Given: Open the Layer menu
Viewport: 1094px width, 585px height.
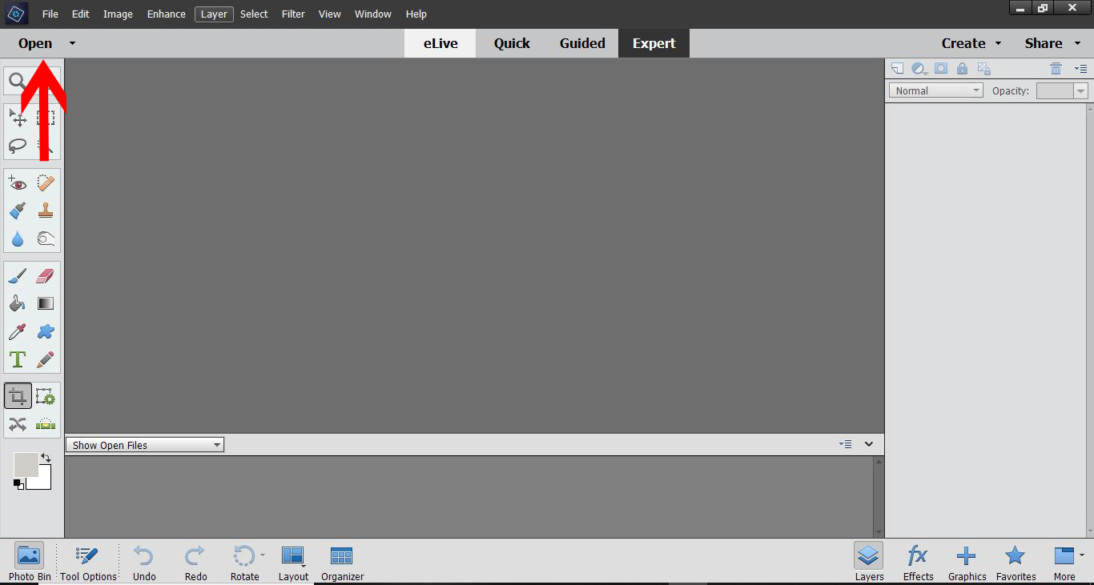Looking at the screenshot, I should tap(214, 14).
